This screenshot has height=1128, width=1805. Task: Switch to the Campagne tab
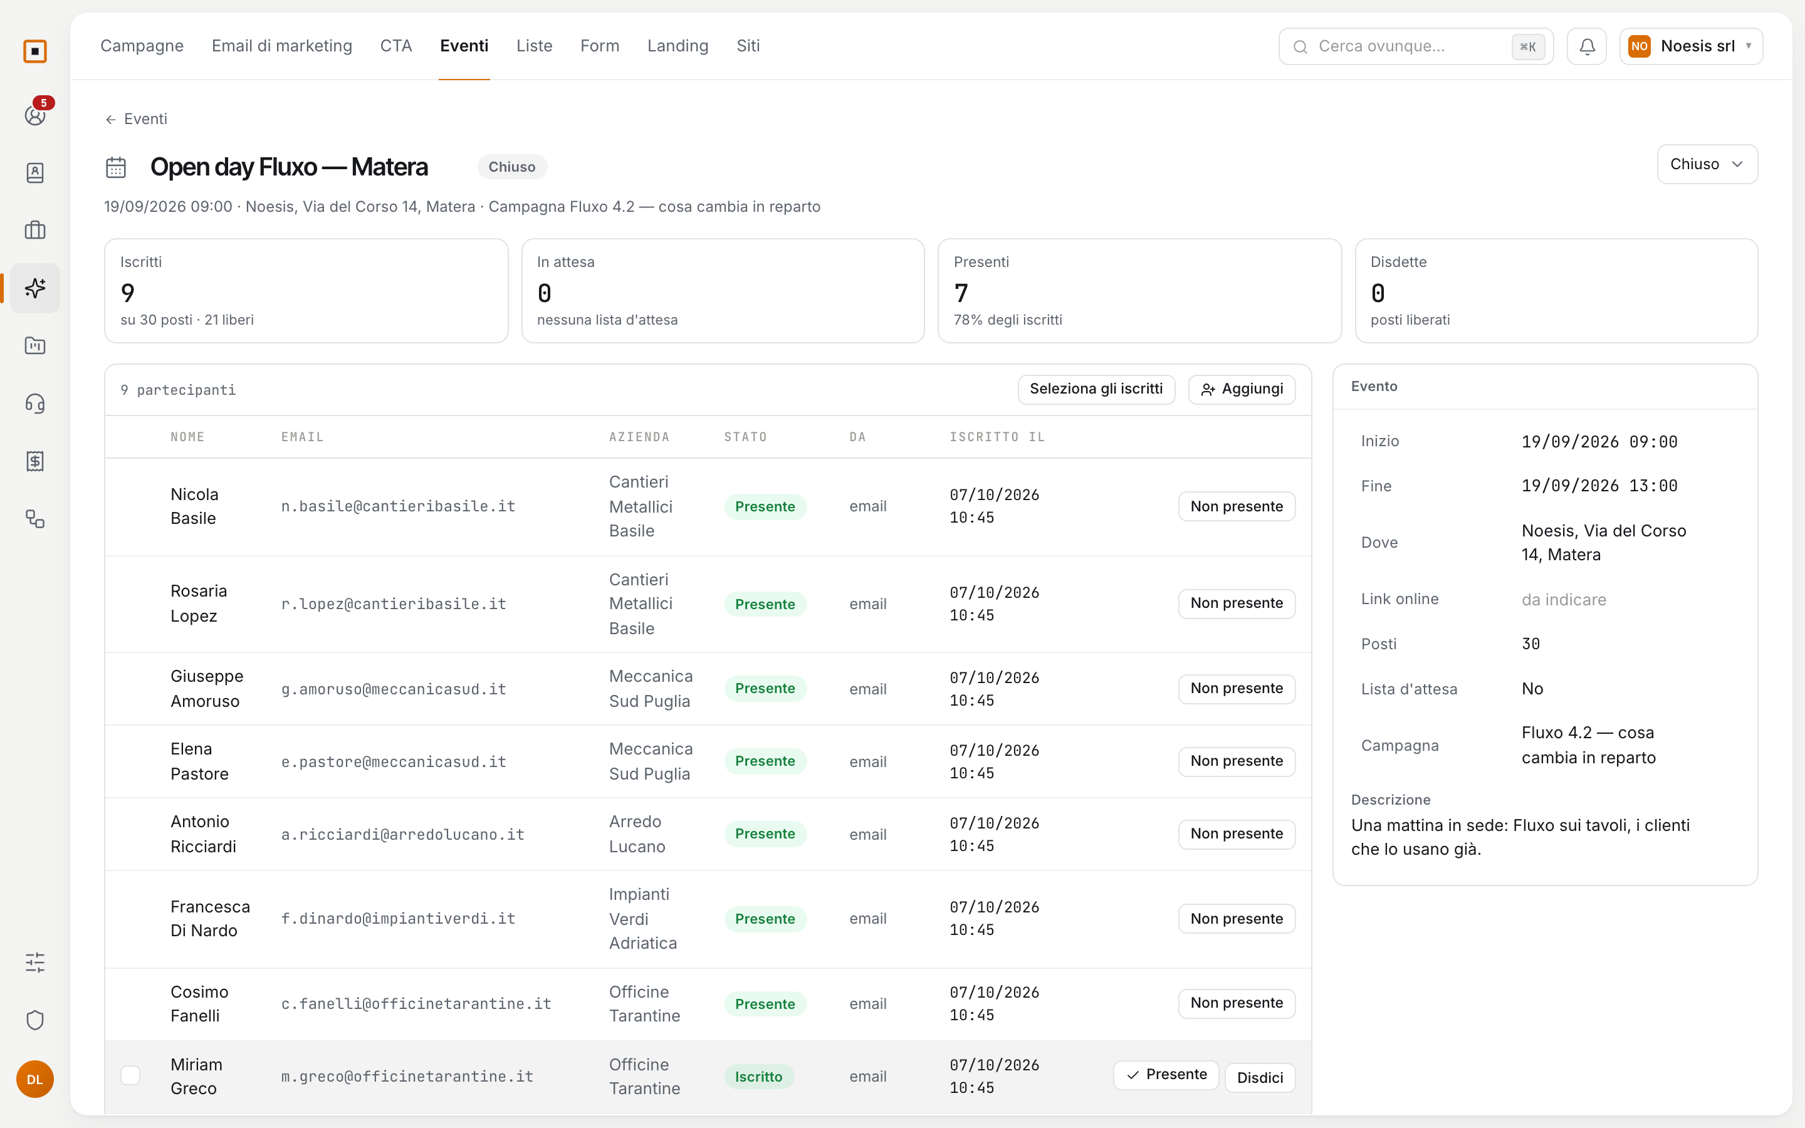(142, 46)
